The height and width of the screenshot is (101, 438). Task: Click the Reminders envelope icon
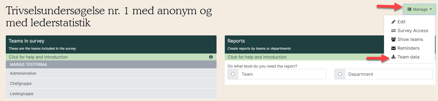tap(393, 48)
